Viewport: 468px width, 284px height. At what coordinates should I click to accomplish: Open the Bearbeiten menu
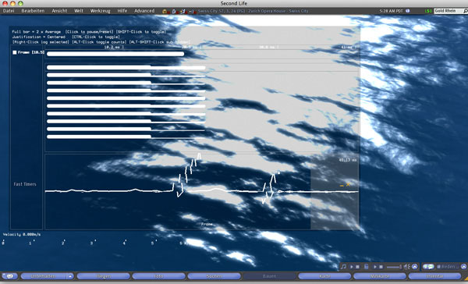click(x=33, y=11)
